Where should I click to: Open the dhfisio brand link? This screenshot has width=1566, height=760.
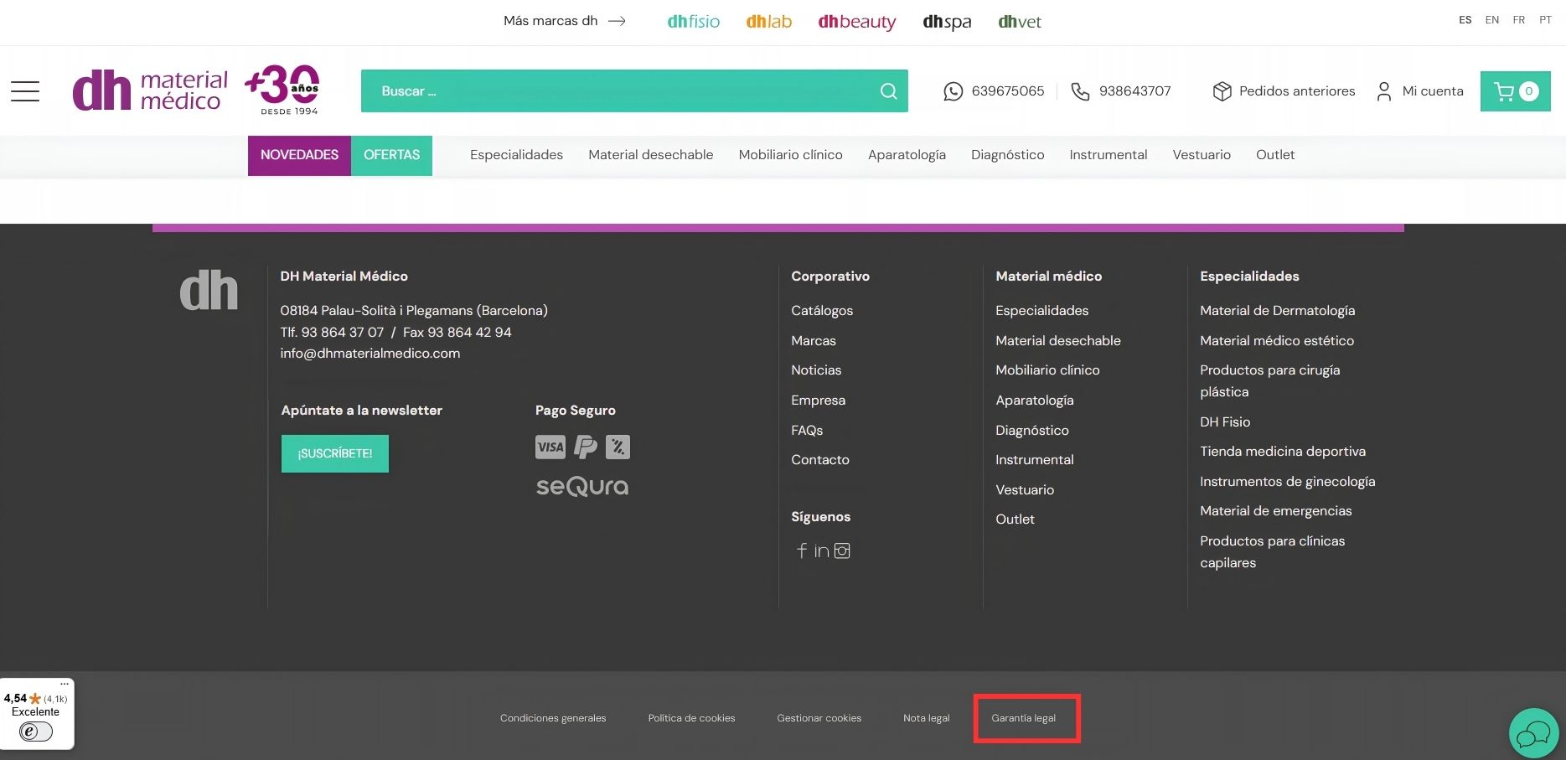694,22
